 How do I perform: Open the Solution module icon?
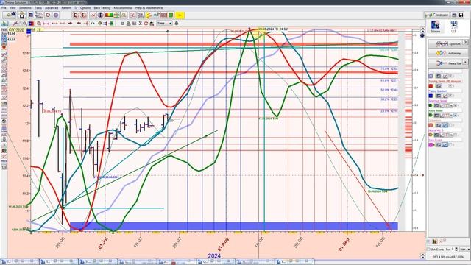(435, 26)
